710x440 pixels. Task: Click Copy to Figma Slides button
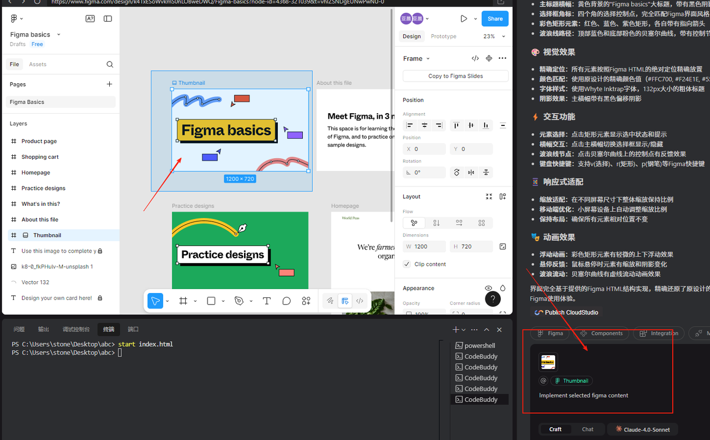pos(455,76)
